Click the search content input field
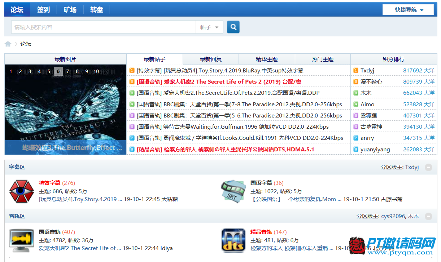The height and width of the screenshot is (262, 441). point(103,27)
